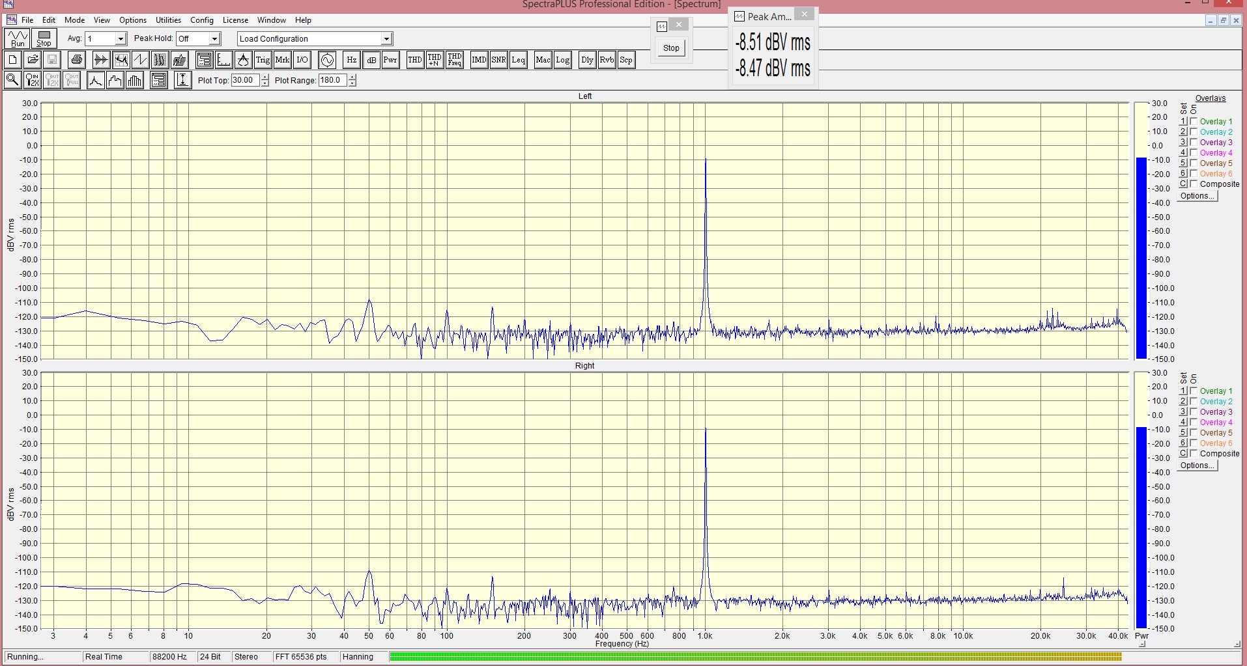Click the Zoom In 2X icon
1247x666 pixels.
[x=32, y=80]
